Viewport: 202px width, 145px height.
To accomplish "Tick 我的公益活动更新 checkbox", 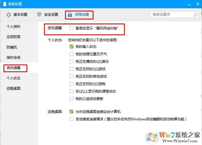I will 71,99.
